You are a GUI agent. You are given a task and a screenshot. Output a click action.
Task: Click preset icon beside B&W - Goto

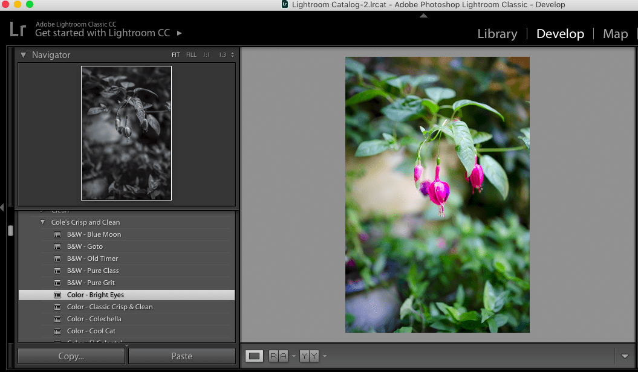tap(58, 246)
